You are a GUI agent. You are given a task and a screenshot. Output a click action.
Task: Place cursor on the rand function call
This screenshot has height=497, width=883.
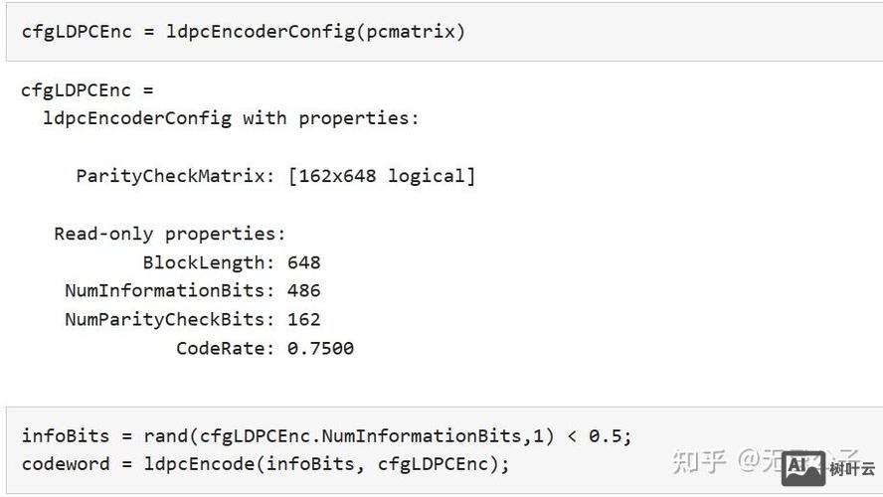click(166, 435)
